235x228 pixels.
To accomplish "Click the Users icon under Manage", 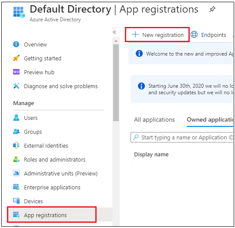I will [x=16, y=118].
